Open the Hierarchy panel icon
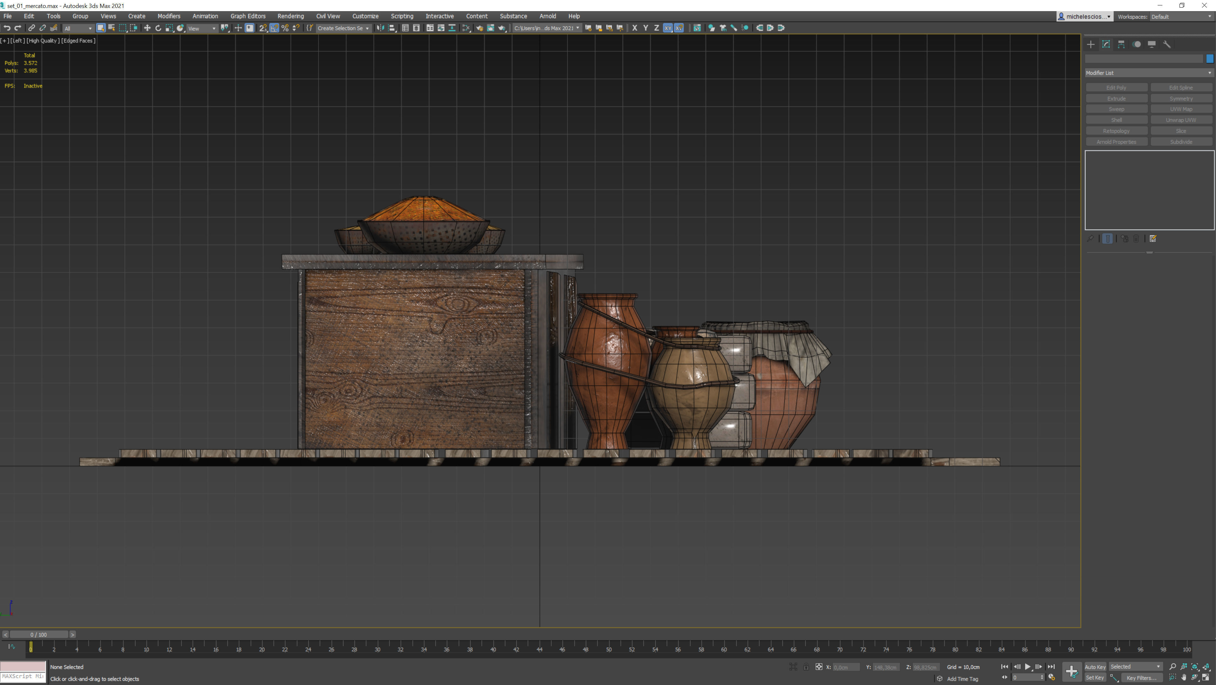The width and height of the screenshot is (1216, 685). pos(1121,44)
